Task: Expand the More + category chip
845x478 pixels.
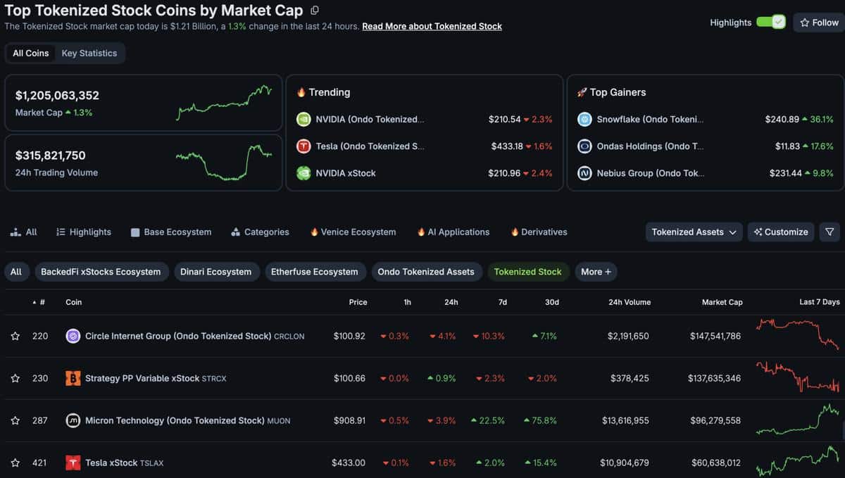Action: (x=596, y=272)
